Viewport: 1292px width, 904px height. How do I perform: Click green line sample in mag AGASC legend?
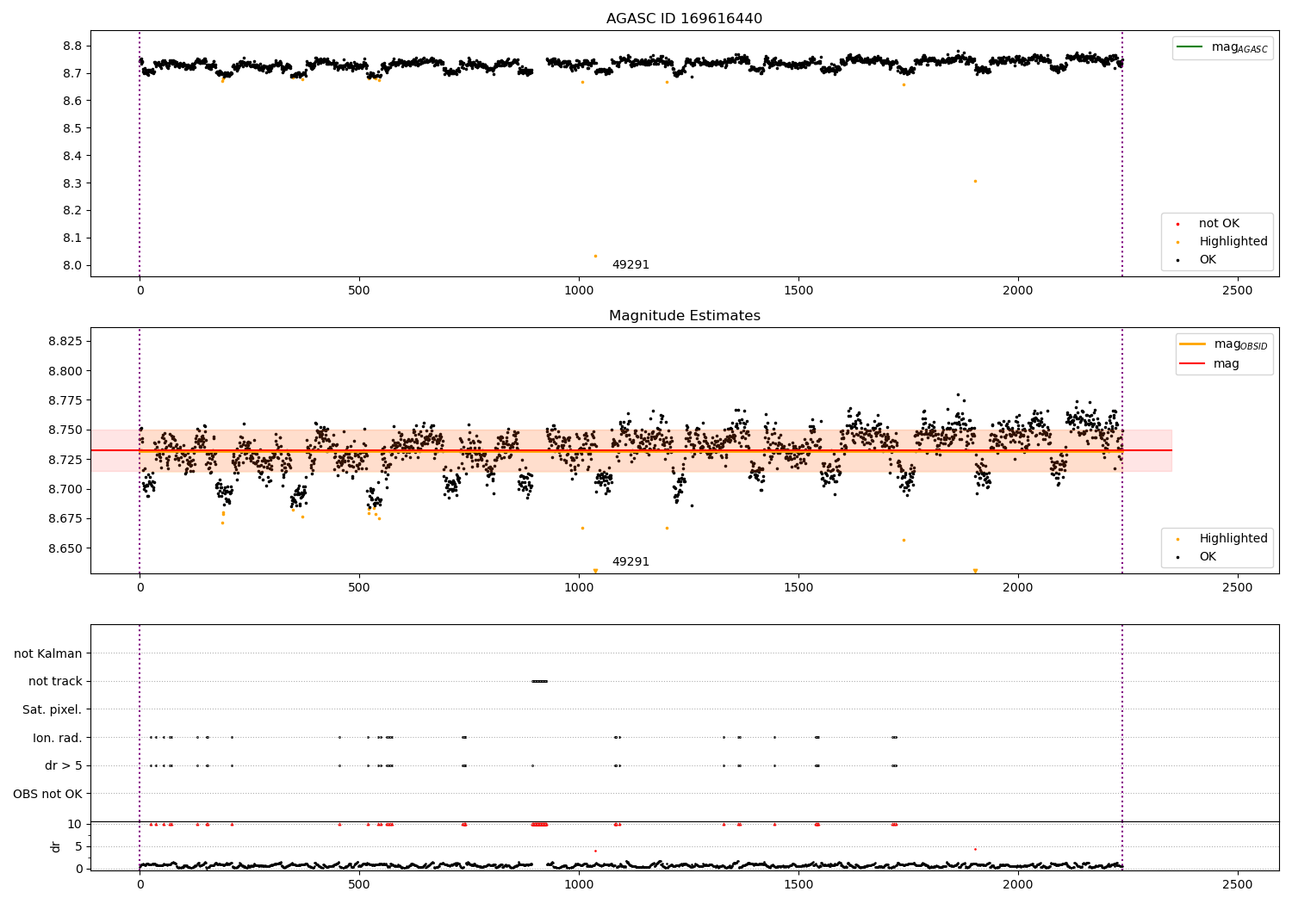[x=1190, y=47]
